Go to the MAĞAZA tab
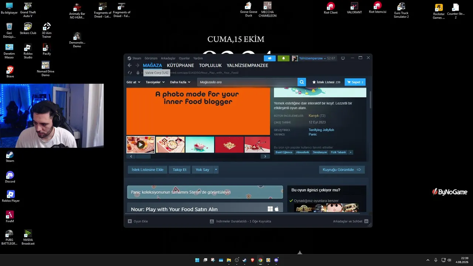This screenshot has width=473, height=266. click(x=152, y=65)
